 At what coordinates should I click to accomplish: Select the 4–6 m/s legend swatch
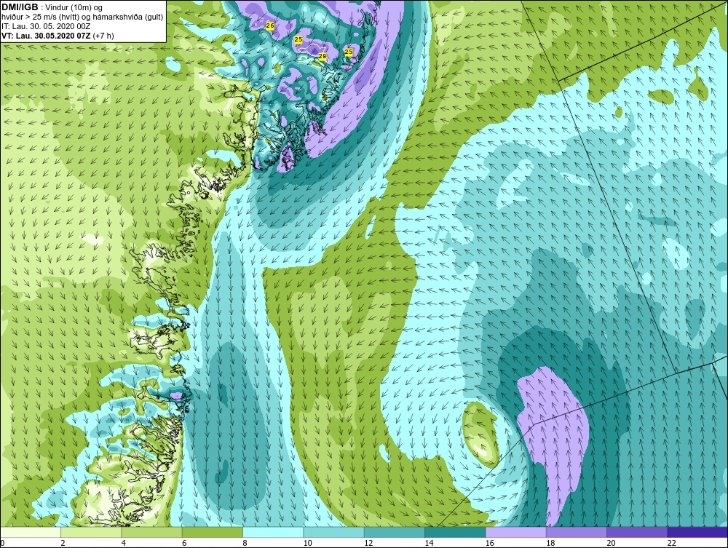pyautogui.click(x=152, y=532)
